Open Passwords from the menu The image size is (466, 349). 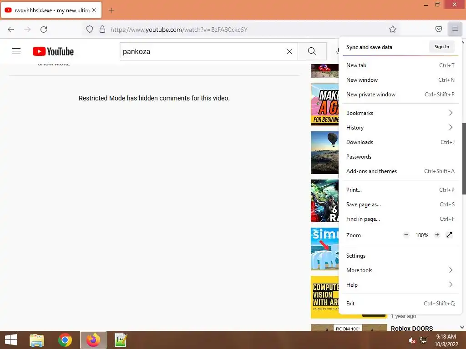coord(400,156)
